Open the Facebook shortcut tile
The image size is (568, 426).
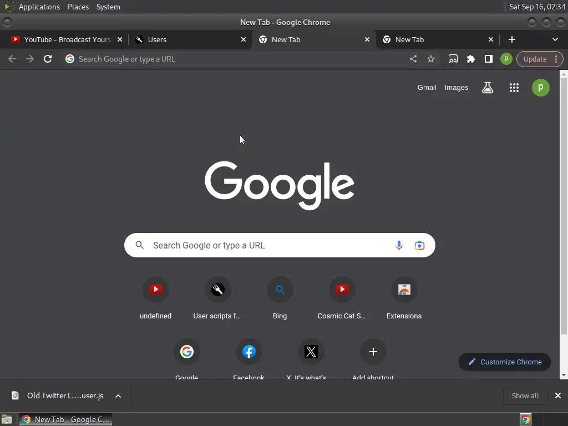click(x=249, y=359)
